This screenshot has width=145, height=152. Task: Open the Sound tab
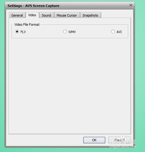pyautogui.click(x=47, y=15)
